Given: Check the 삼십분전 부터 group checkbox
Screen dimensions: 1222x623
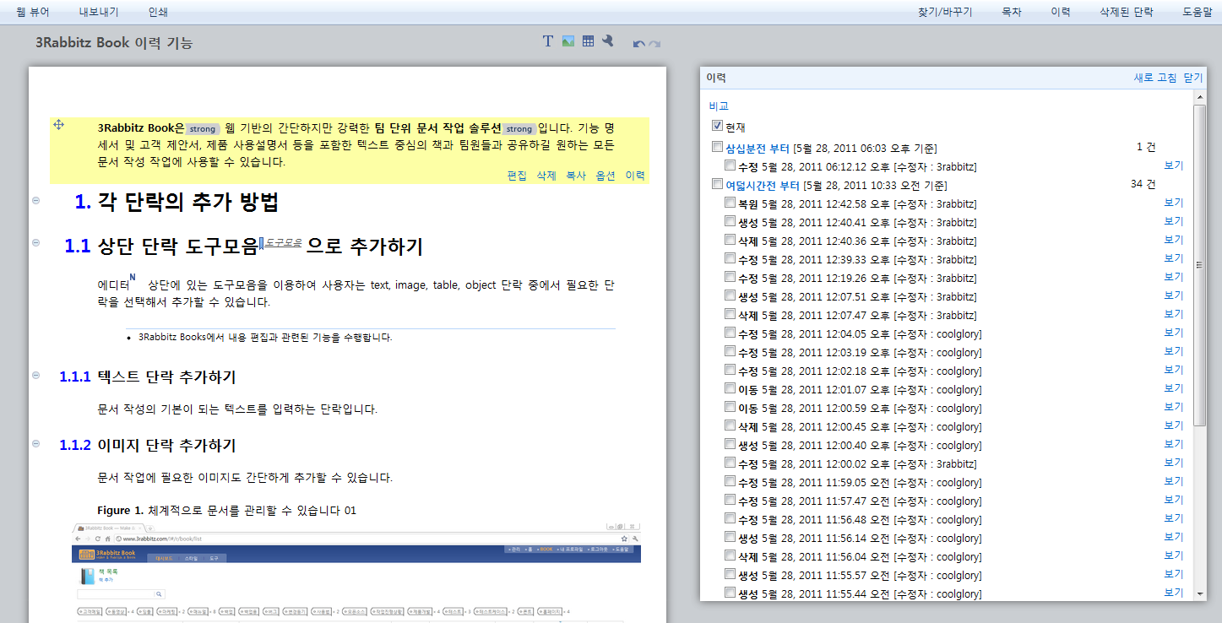Looking at the screenshot, I should (x=718, y=147).
